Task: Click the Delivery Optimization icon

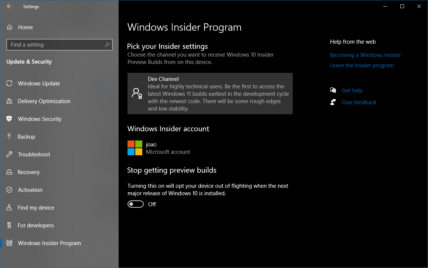Action: (10, 101)
